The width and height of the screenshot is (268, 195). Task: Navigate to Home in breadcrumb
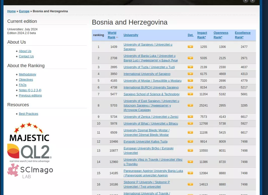(x=11, y=11)
